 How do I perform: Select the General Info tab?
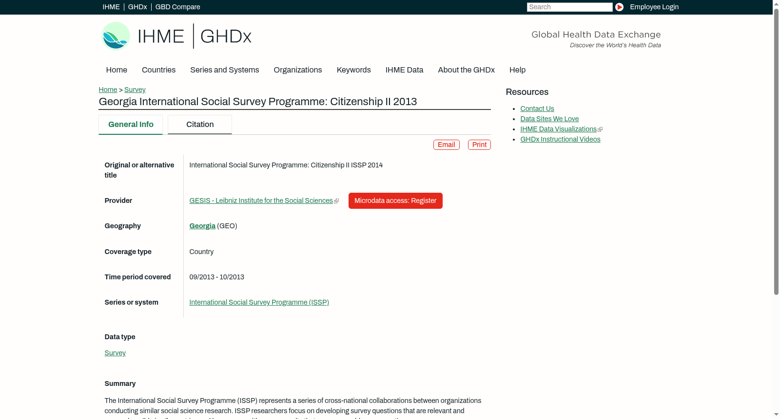(131, 125)
